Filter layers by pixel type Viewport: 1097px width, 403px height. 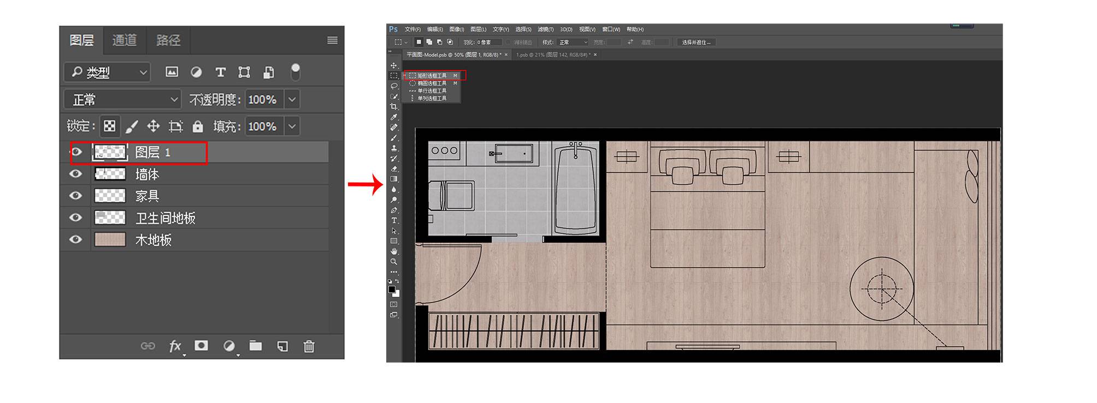click(x=172, y=72)
